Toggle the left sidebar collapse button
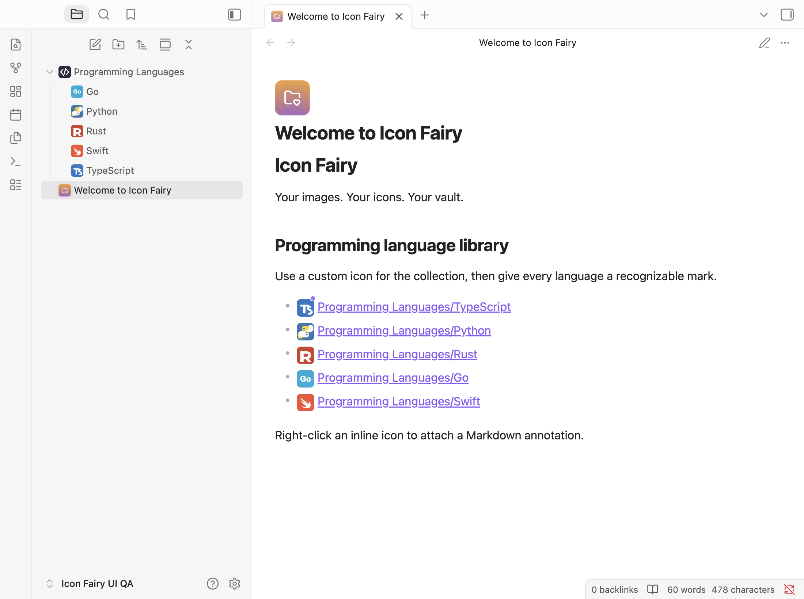 pyautogui.click(x=235, y=15)
